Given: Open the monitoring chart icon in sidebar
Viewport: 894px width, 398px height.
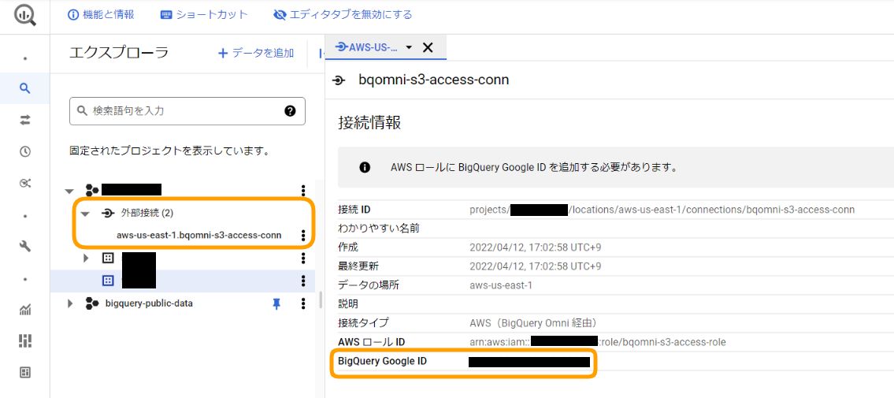Looking at the screenshot, I should (x=24, y=310).
